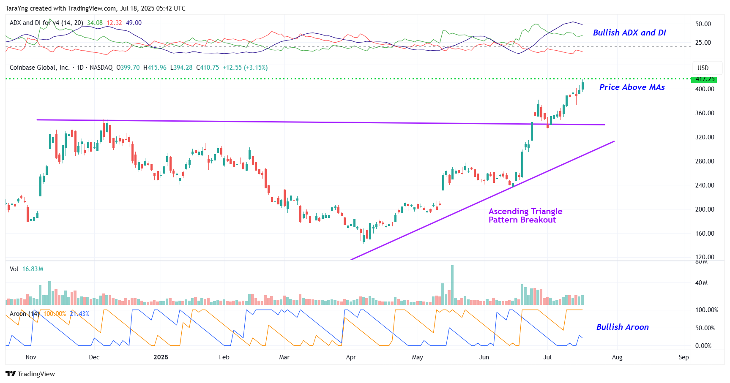Click the close price C410.75
The image size is (730, 383).
tap(208, 68)
